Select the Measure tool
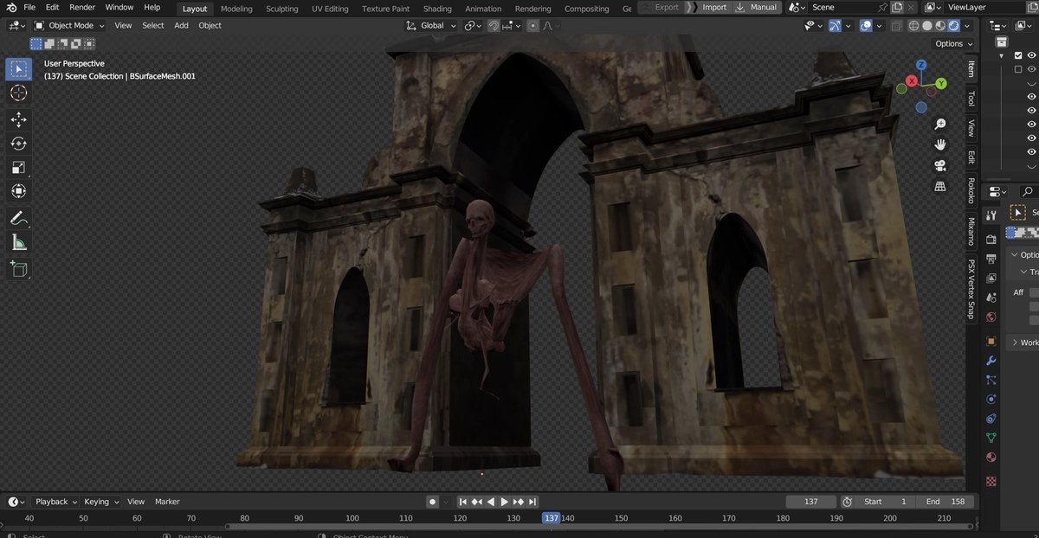Viewport: 1039px width, 538px height. tap(18, 242)
